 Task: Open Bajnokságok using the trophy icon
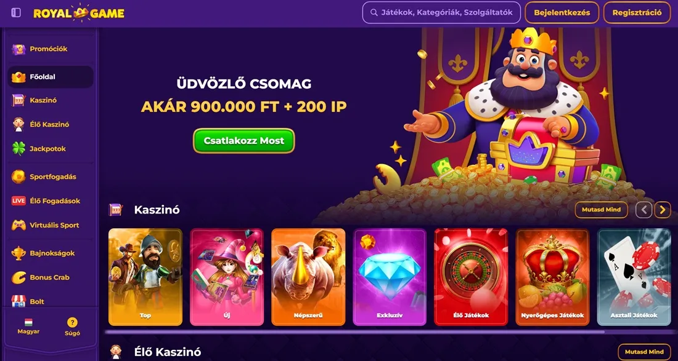(18, 253)
